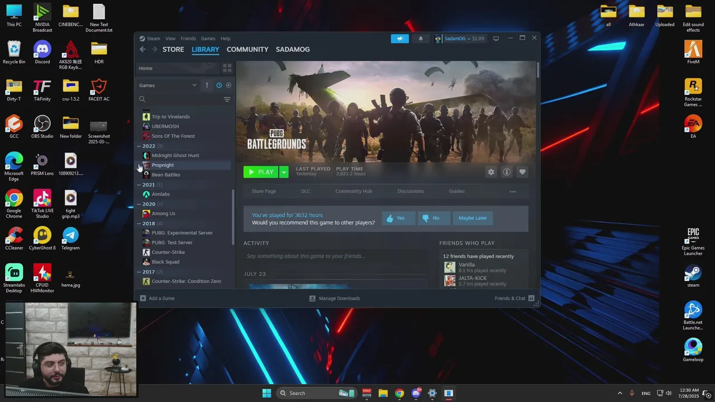Switch library to grid collections view
715x402 pixels.
point(227,68)
